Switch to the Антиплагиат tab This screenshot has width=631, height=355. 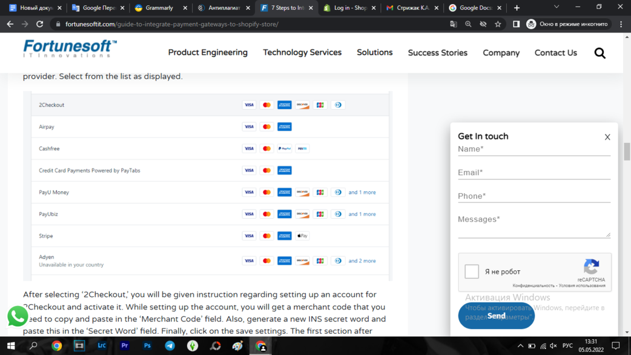pos(222,8)
